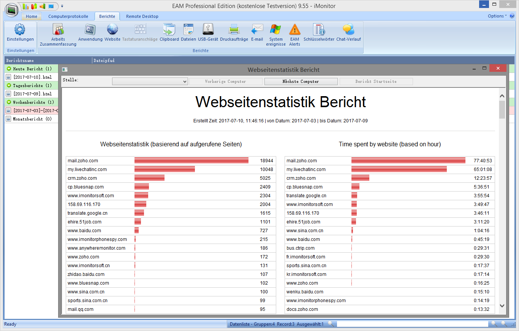519x331 pixels.
Task: Collapse the Heute Bericht group
Action: tap(9, 69)
